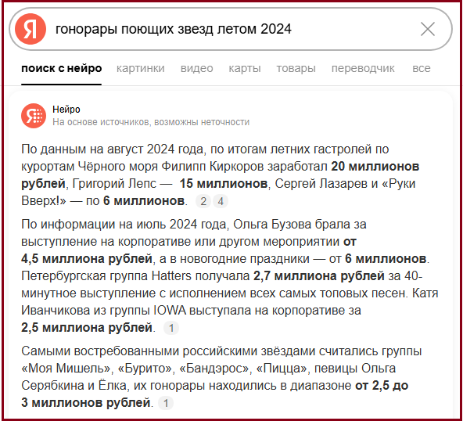The image size is (463, 421).
Task: Select the 'поиск с нейро' tab
Action: pos(62,68)
